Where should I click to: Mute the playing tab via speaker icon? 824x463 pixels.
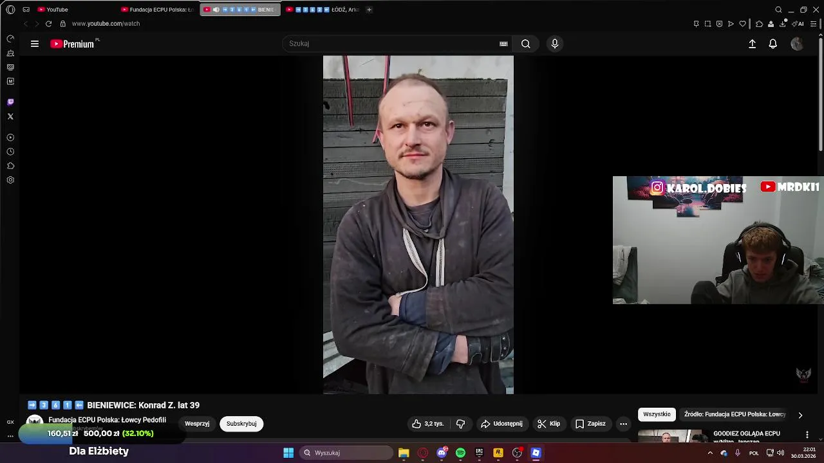click(x=216, y=10)
